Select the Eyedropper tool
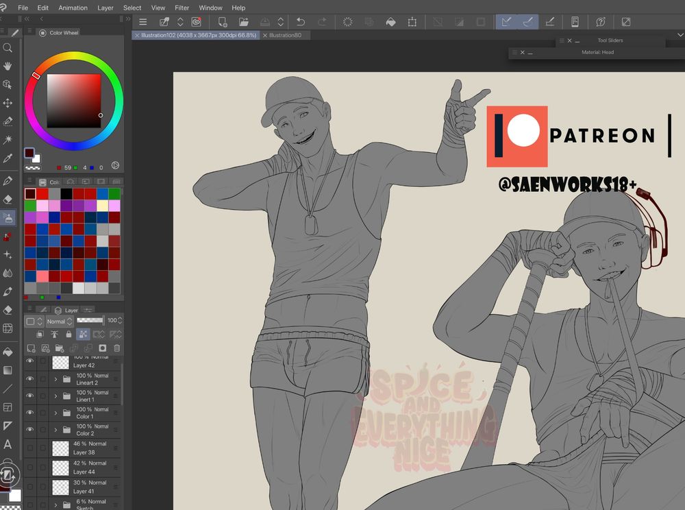This screenshot has height=510, width=685. click(8, 158)
